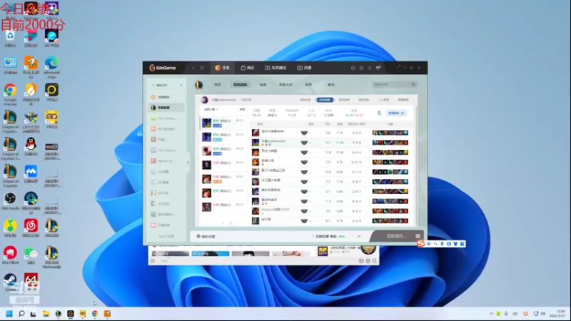Open the WeGame 主页 home tab

coord(222,68)
